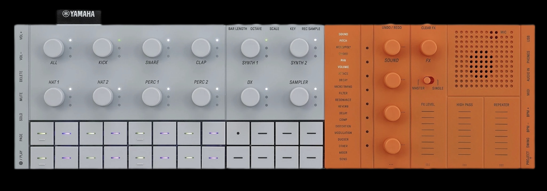Click the UNDO / REDO label
The image size is (547, 191).
pyautogui.click(x=392, y=28)
